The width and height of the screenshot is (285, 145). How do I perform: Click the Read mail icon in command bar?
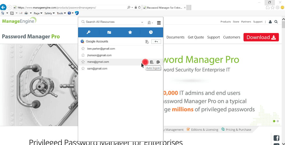pyautogui.click(x=21, y=13)
